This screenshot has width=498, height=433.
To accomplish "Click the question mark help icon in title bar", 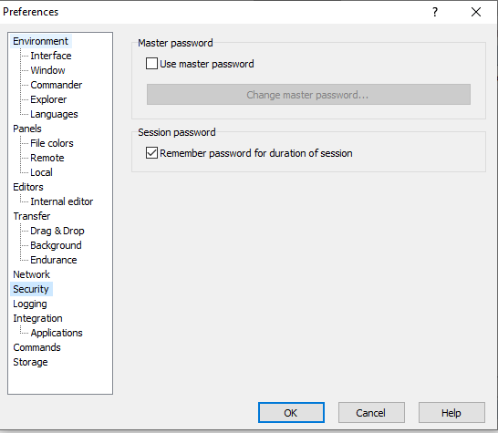I will 435,12.
